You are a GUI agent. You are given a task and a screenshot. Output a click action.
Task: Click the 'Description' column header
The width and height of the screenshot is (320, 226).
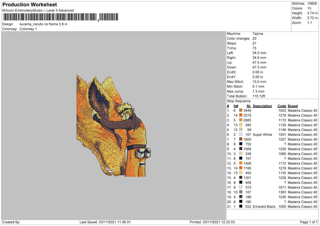[x=262, y=106]
